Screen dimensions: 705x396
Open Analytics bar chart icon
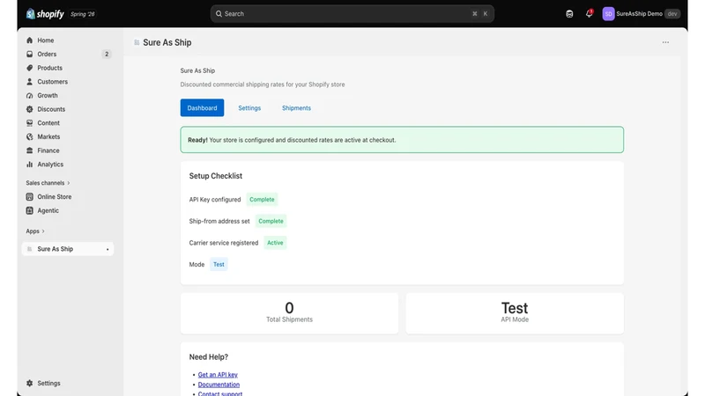pos(30,165)
